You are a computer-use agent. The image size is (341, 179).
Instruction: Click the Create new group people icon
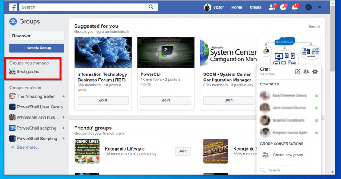[x=265, y=155]
